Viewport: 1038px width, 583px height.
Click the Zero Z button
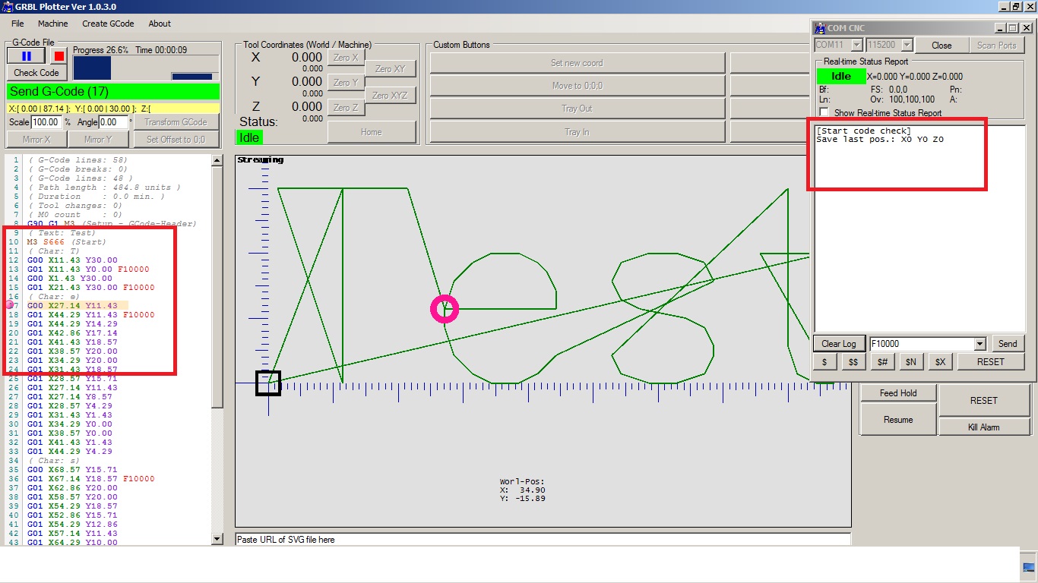[347, 108]
